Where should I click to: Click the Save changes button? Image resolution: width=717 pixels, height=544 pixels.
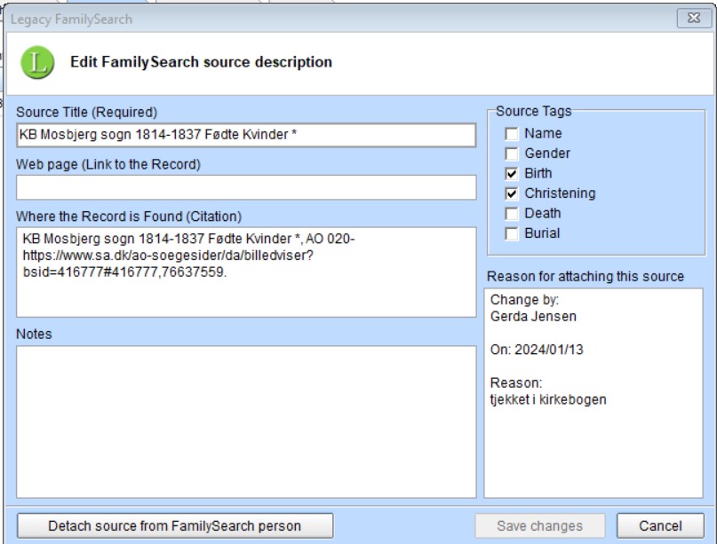pos(540,525)
